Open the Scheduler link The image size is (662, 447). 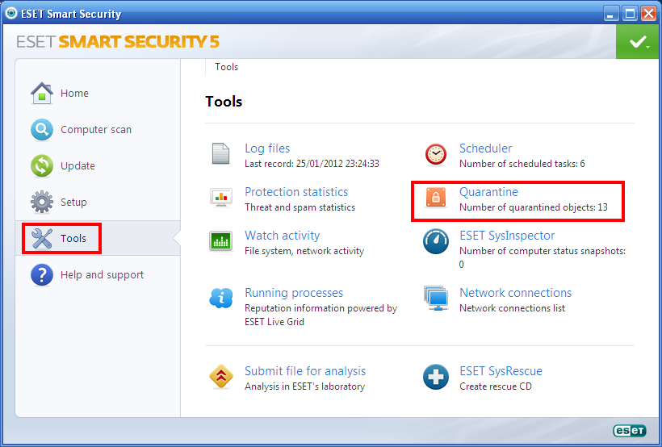point(485,148)
